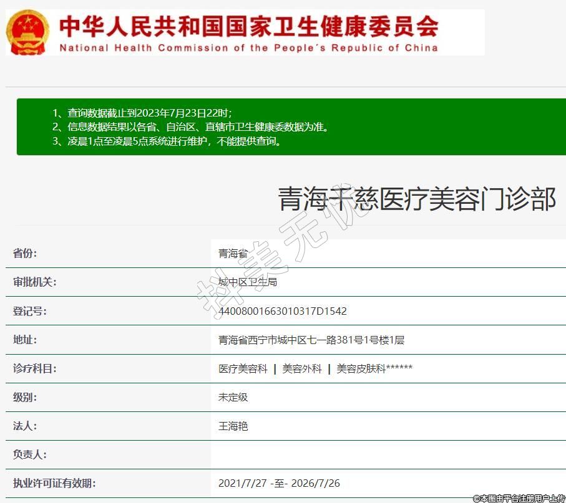
Task: Click the 审批机关 row label
Action: (34, 282)
